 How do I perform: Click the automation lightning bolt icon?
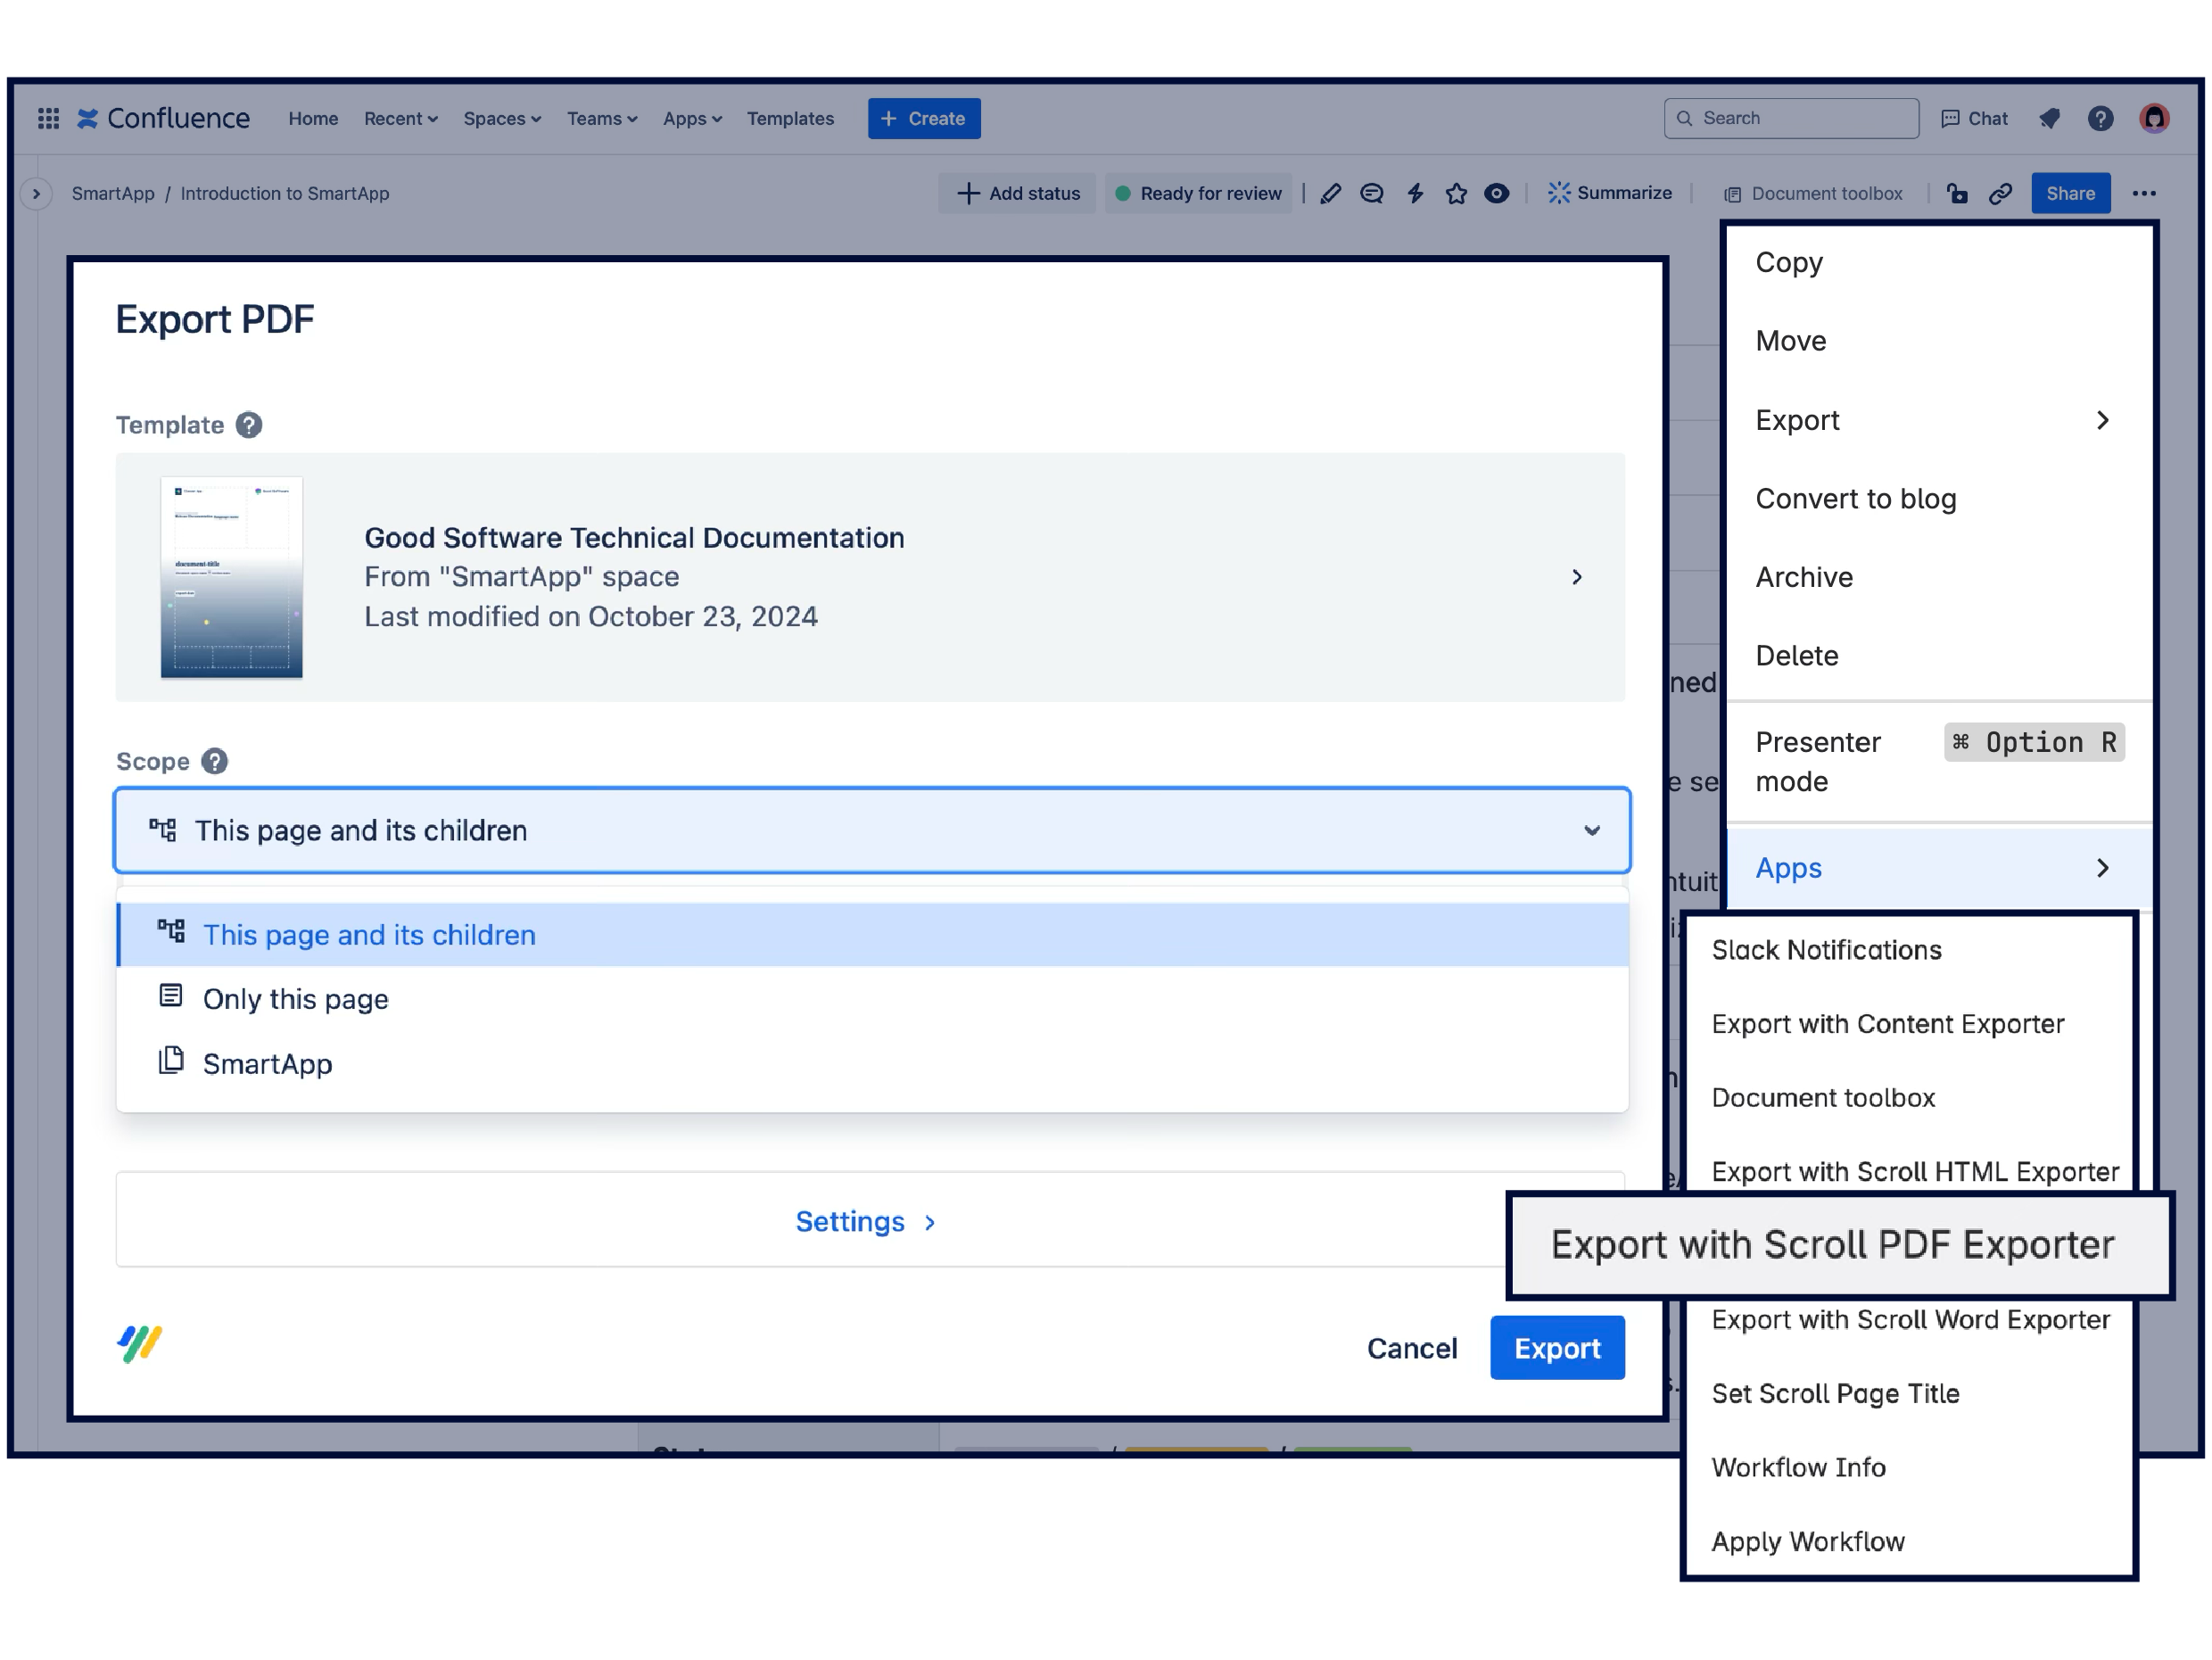coord(1415,193)
